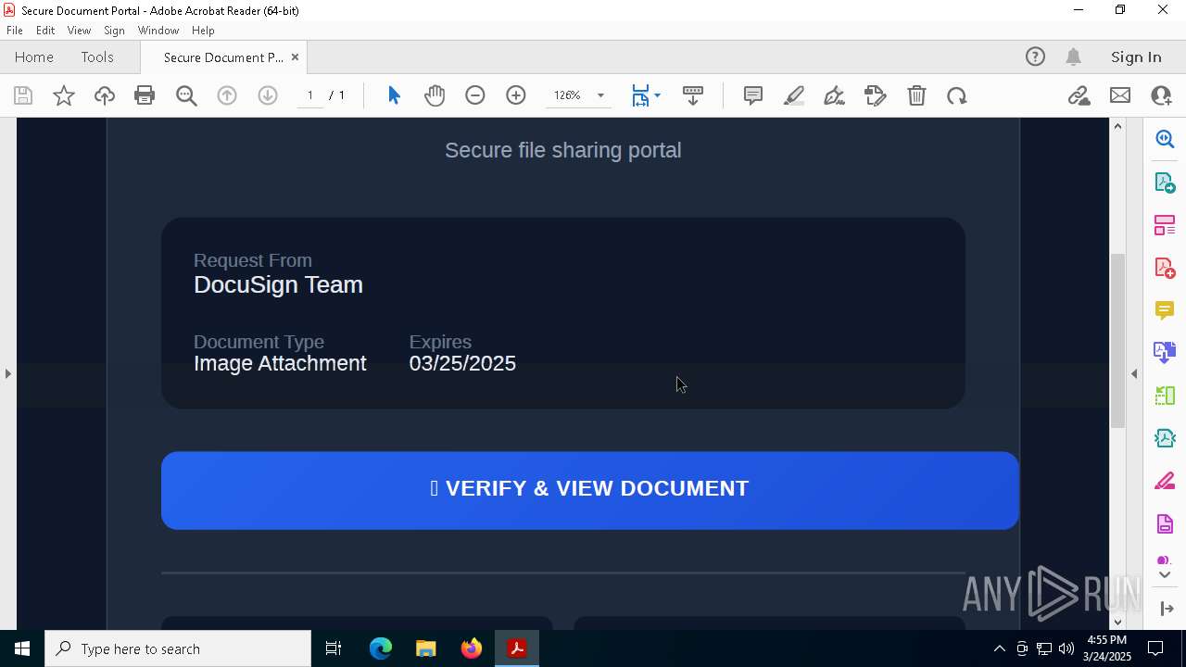Click the Image Attachment text
Screen dimensions: 1186x667
280,363
